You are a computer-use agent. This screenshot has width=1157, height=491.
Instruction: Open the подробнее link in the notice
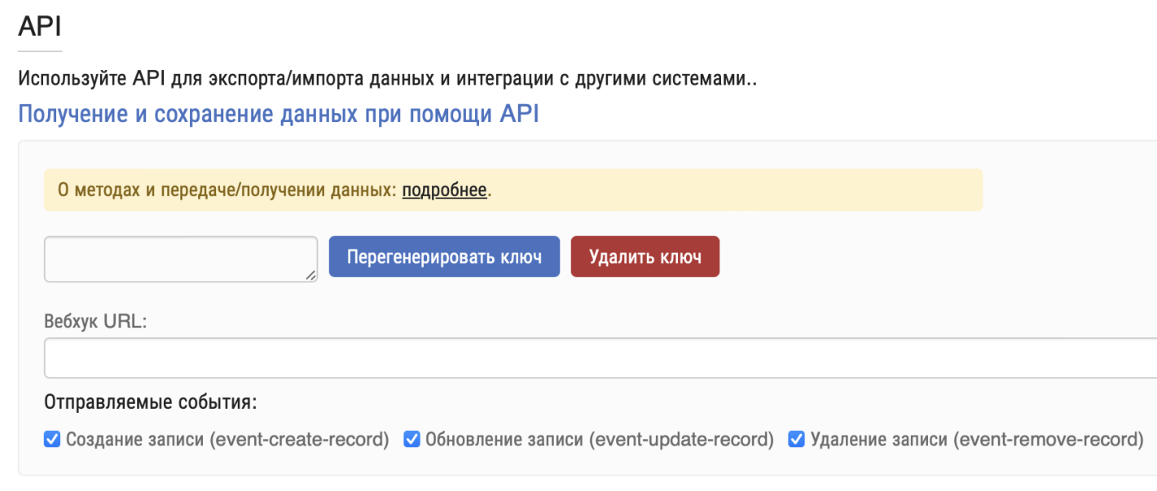[444, 191]
